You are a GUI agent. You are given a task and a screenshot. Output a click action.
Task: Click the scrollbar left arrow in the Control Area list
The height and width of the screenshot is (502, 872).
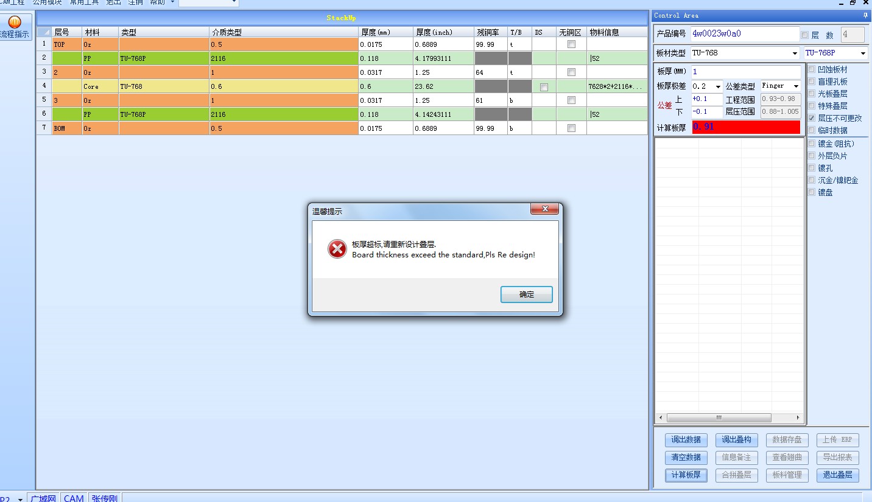pos(660,417)
